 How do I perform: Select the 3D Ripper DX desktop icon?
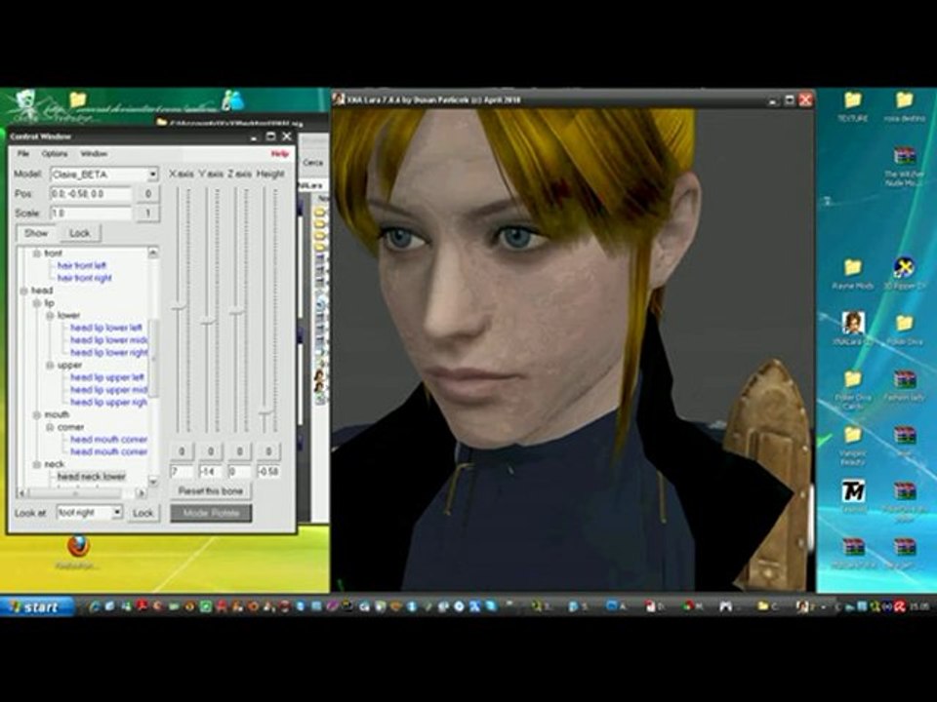click(x=905, y=274)
